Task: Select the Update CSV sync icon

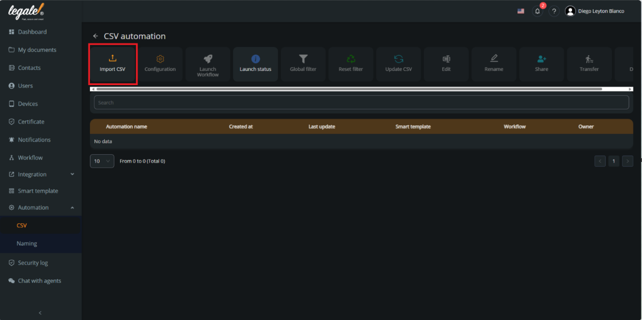Action: [398, 64]
